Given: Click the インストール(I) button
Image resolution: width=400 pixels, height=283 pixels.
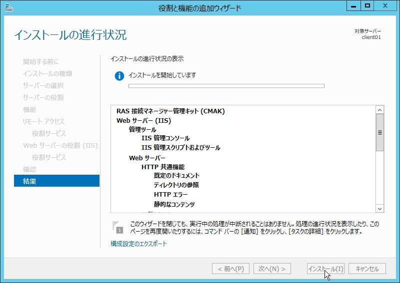Looking at the screenshot, I should click(x=326, y=269).
